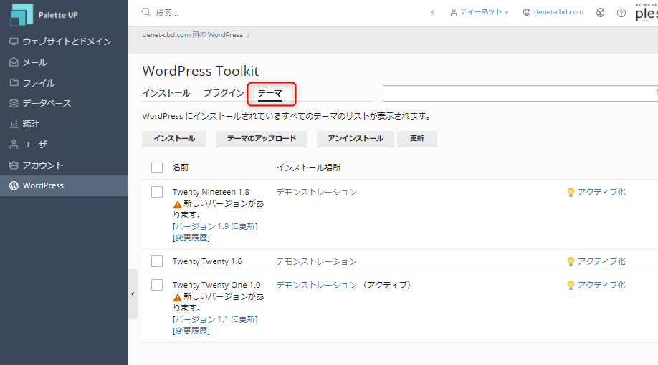Click the search magnifier icon
The image size is (658, 365).
point(146,12)
